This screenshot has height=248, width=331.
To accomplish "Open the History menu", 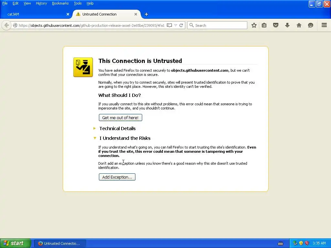I will [x=41, y=3].
